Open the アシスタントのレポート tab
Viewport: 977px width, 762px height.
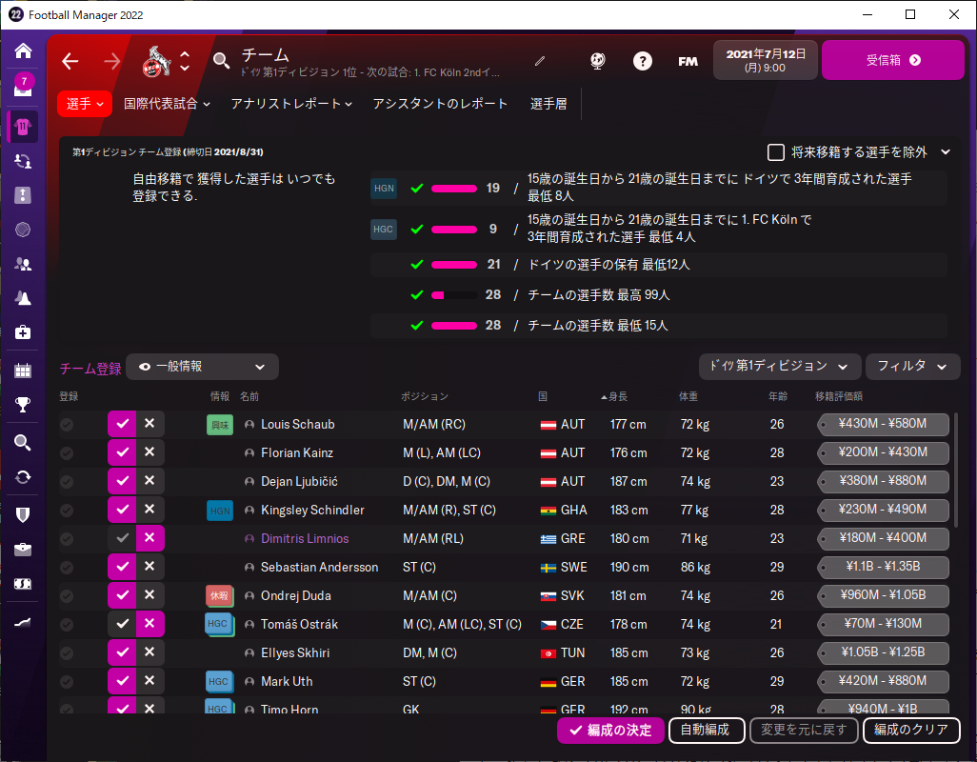(440, 104)
